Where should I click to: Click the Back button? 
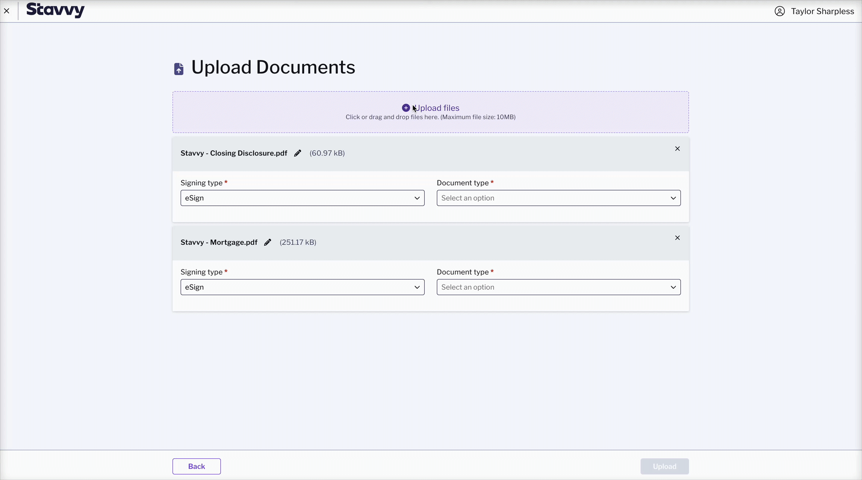pos(197,466)
